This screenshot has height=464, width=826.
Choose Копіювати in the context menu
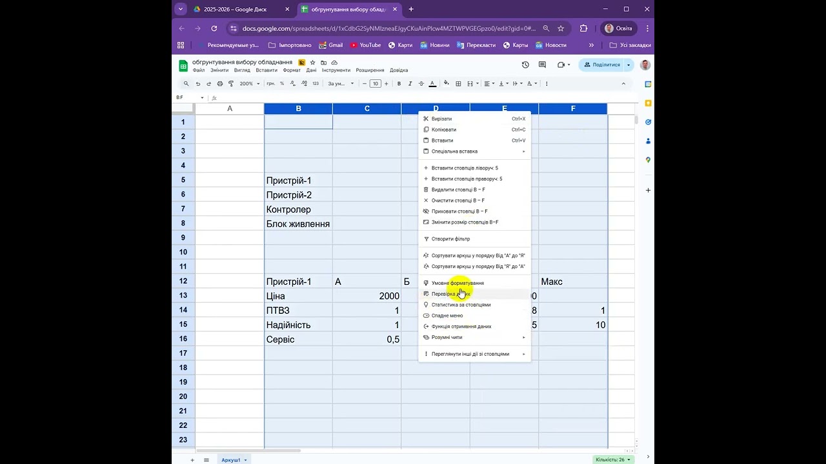click(474, 130)
